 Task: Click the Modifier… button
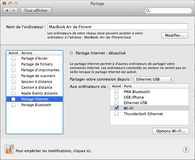point(174,35)
